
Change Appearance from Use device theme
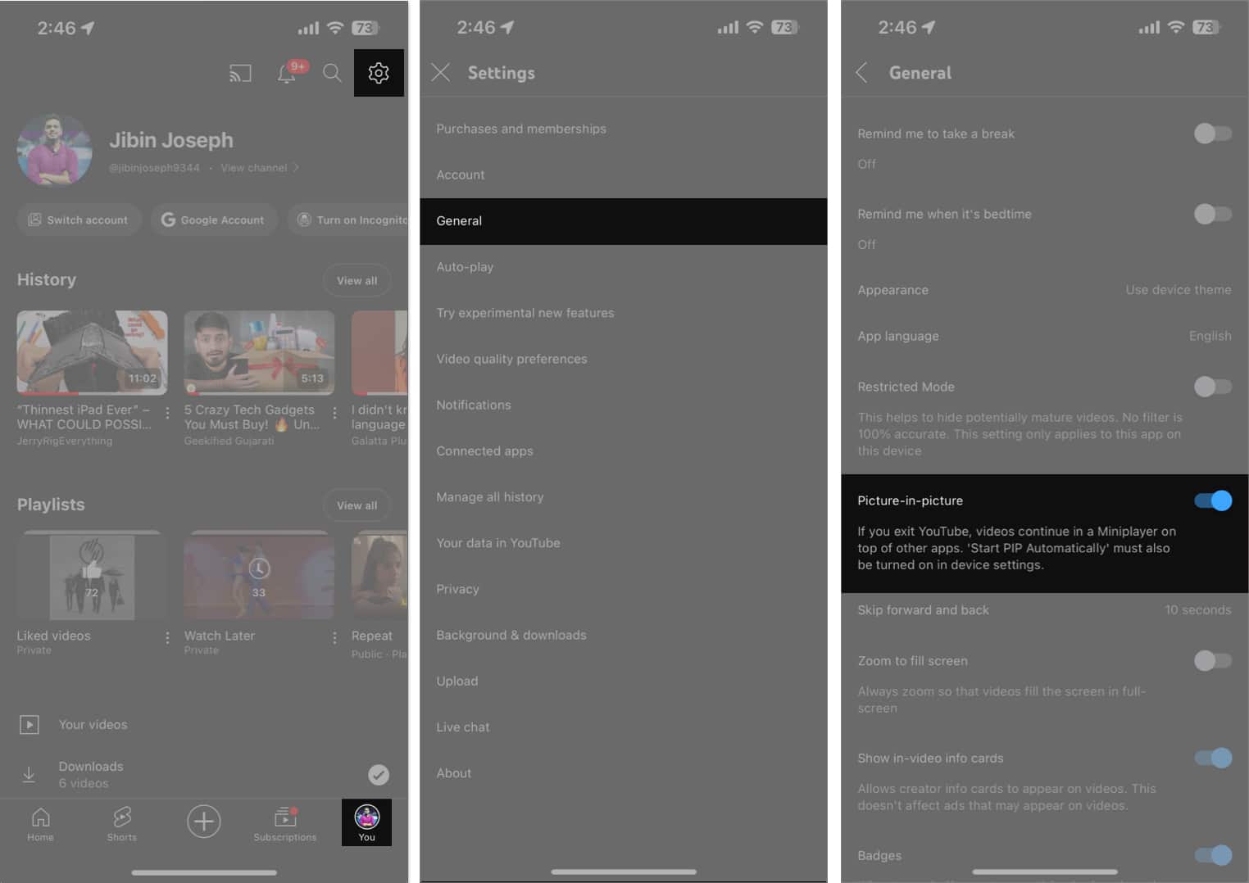(1044, 290)
